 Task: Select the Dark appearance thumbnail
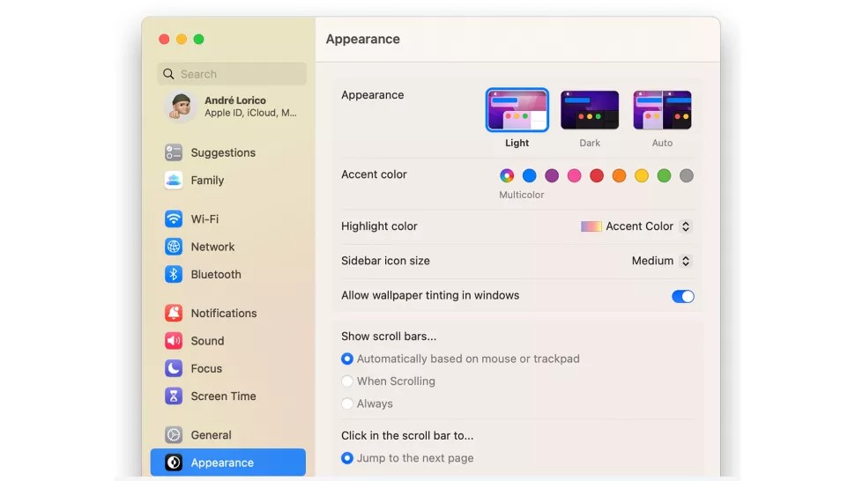590,111
